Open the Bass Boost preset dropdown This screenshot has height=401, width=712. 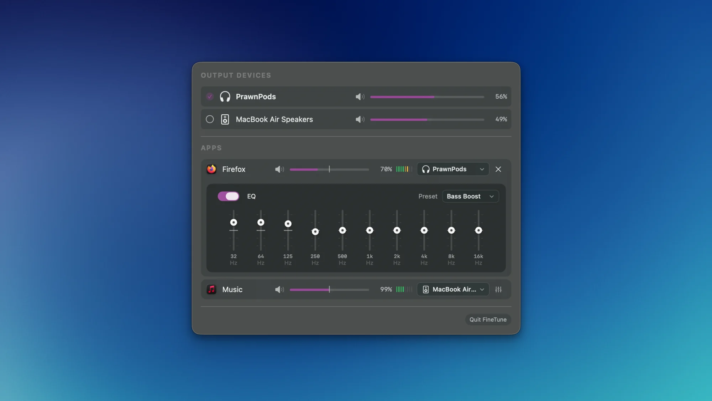tap(470, 196)
